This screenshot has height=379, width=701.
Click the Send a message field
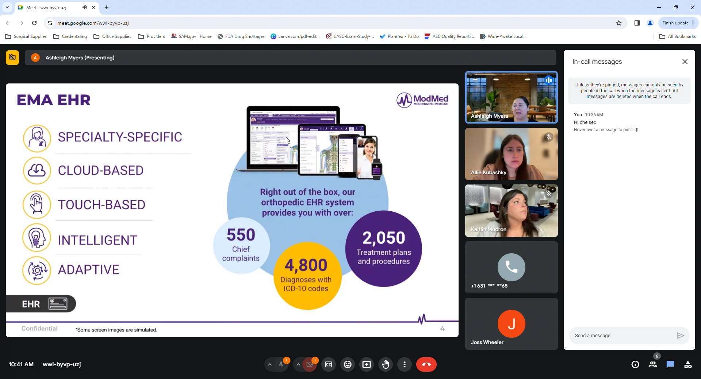pyautogui.click(x=621, y=335)
